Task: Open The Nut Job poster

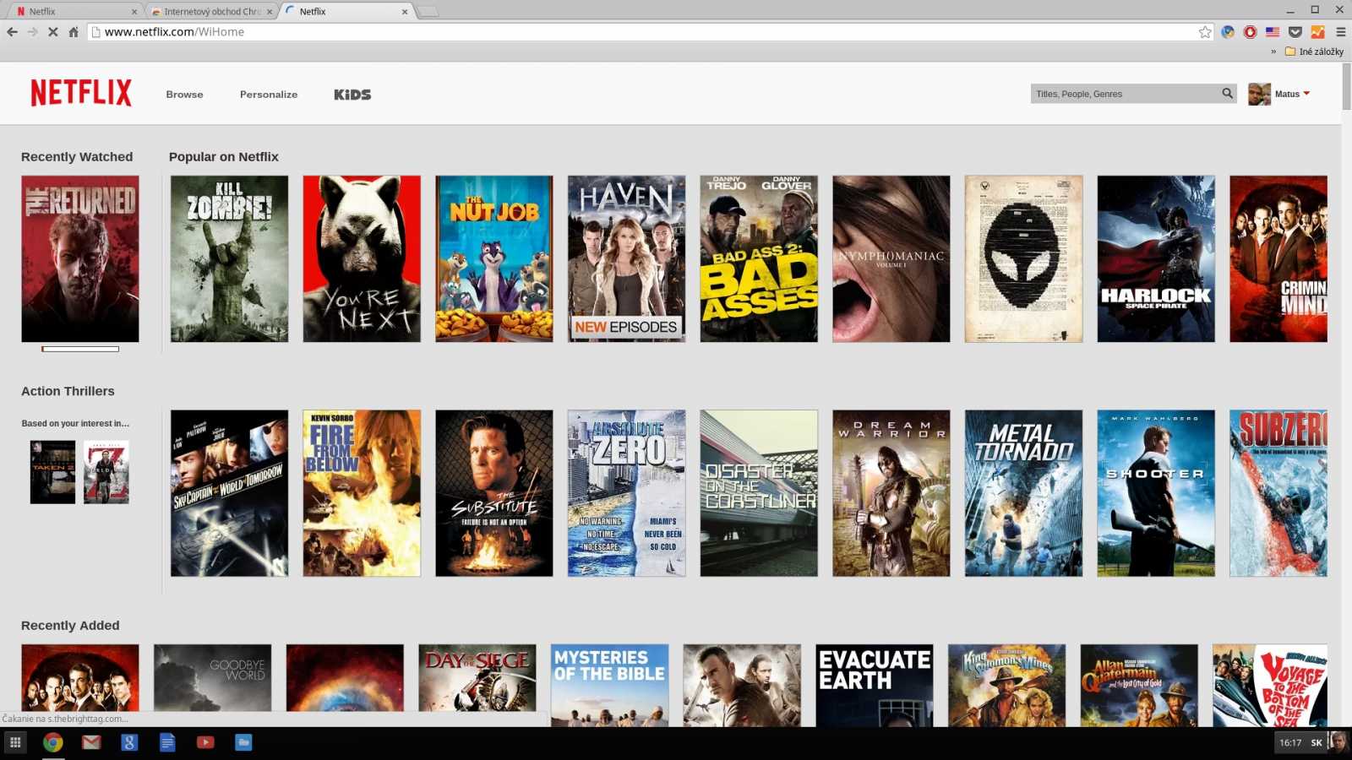Action: tap(494, 258)
